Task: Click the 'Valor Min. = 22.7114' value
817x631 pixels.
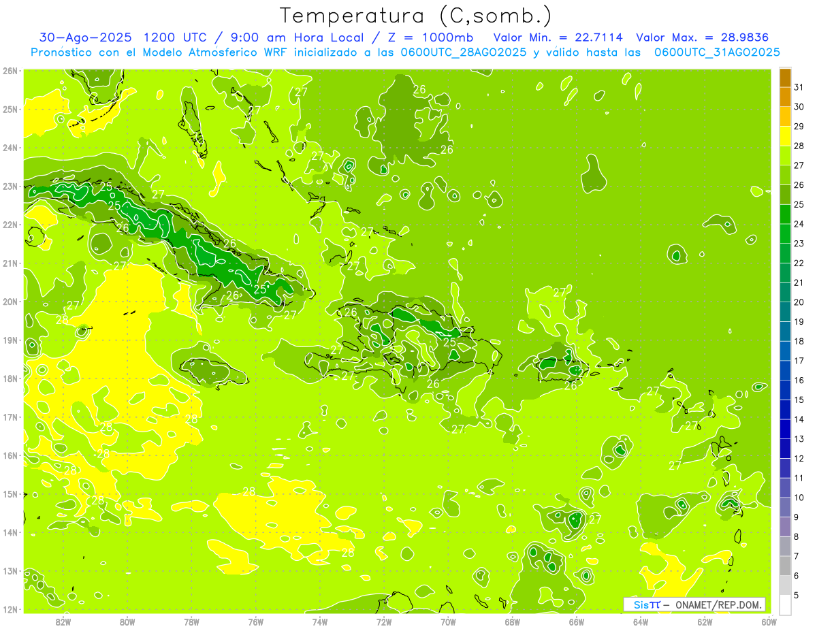Action: tap(558, 37)
